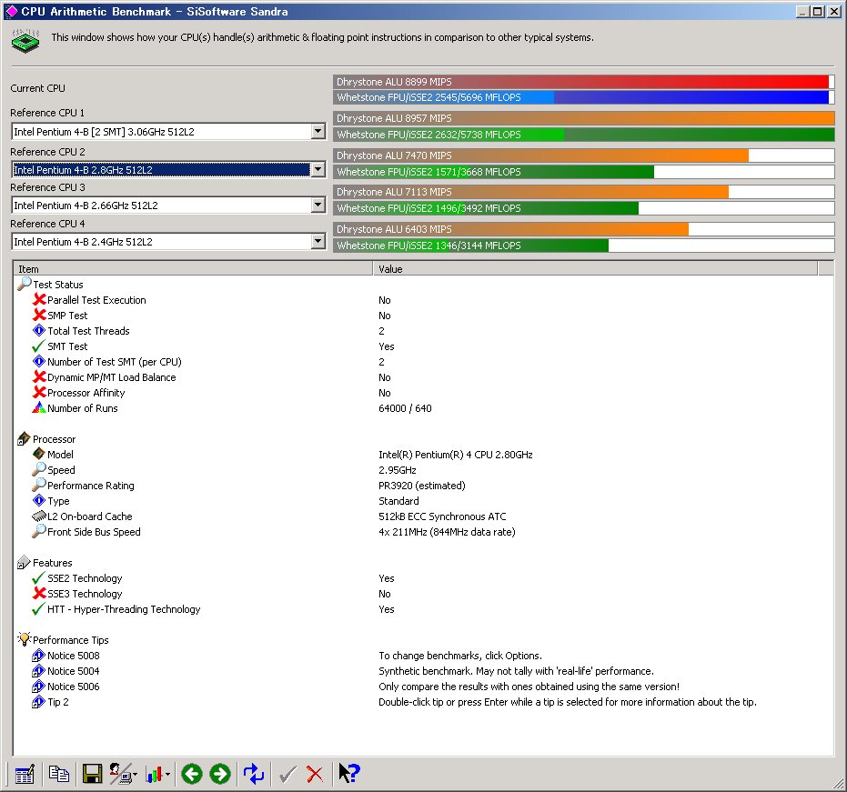
Task: Click magnifier icon beside Performance Rating
Action: point(39,485)
